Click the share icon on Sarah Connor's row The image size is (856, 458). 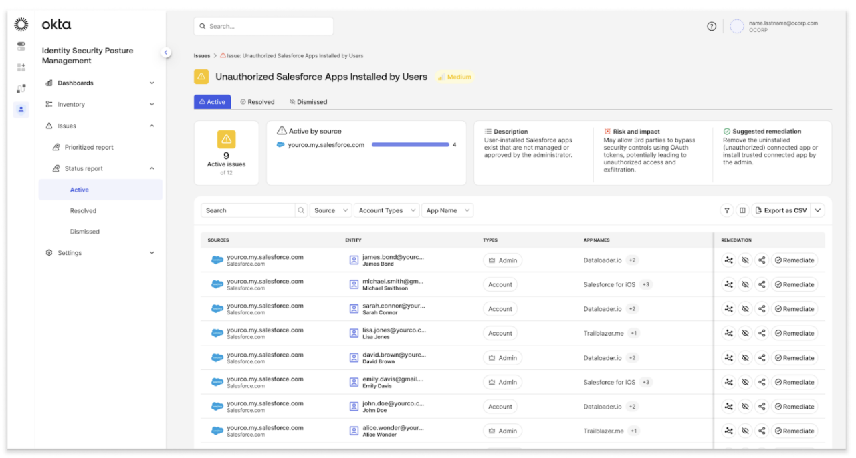762,308
